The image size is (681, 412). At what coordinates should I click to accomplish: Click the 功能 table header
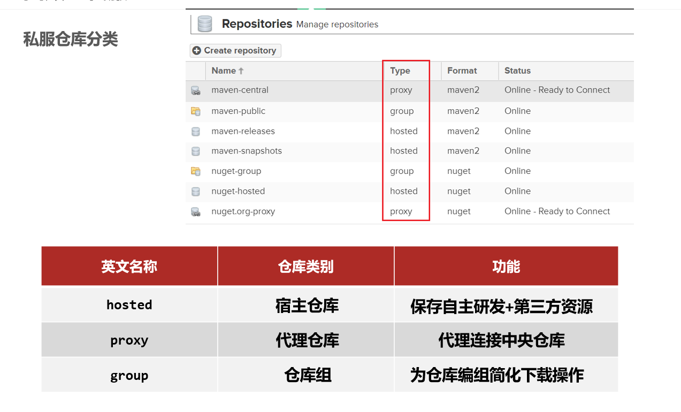[506, 266]
